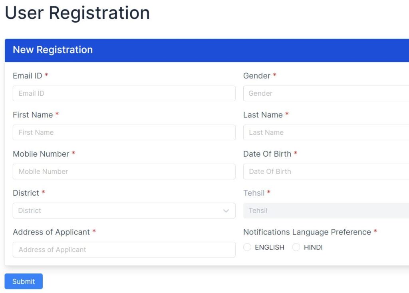
Task: Click the disabled Tehsil dropdown
Action: (326, 211)
